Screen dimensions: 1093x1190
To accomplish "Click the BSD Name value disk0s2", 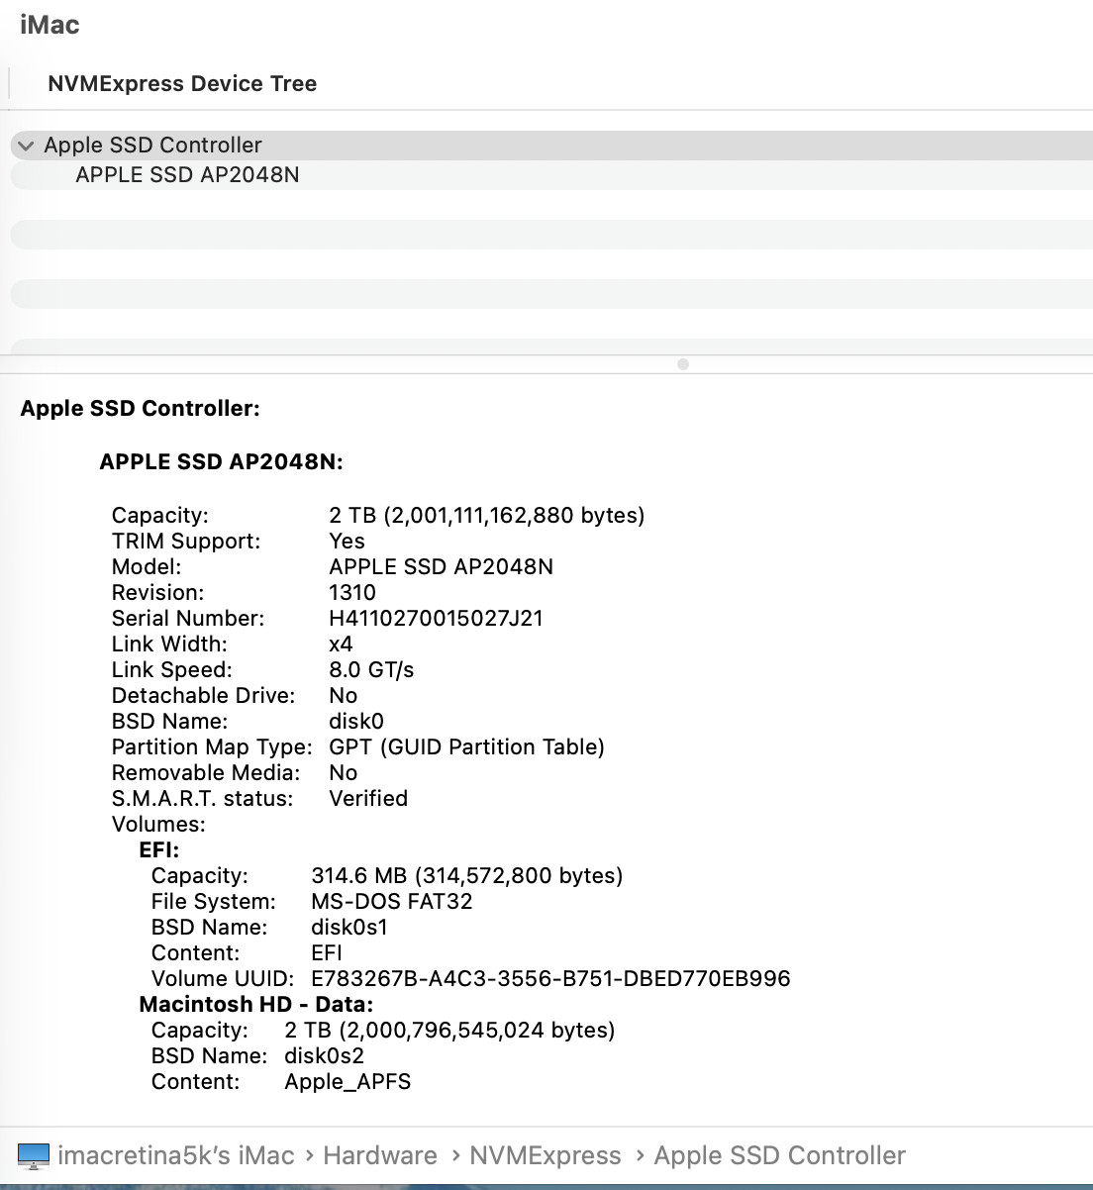I will [325, 1056].
